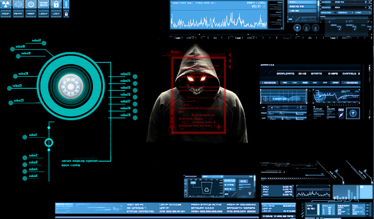
Task: Click the circular up-arrow button below the RAM list
Action: coord(297,28)
